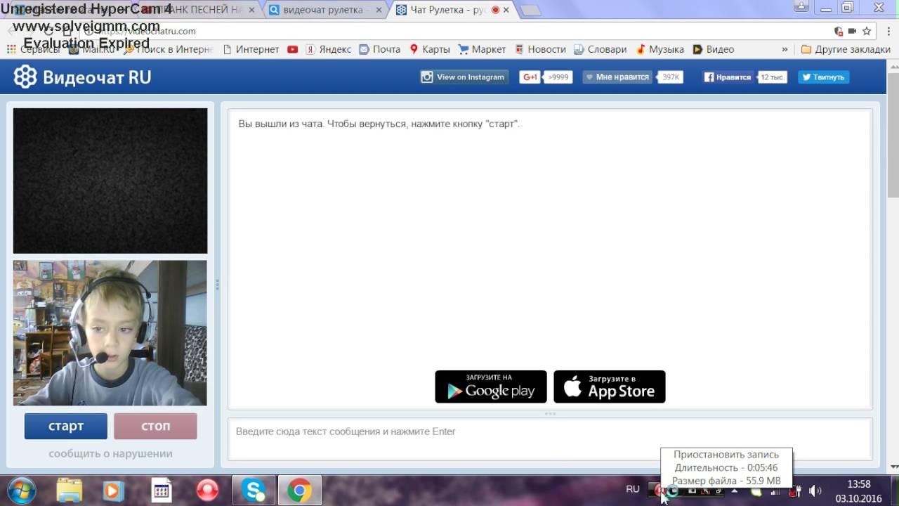The height and width of the screenshot is (506, 899).
Task: Click the App Store download badge
Action: coord(610,387)
